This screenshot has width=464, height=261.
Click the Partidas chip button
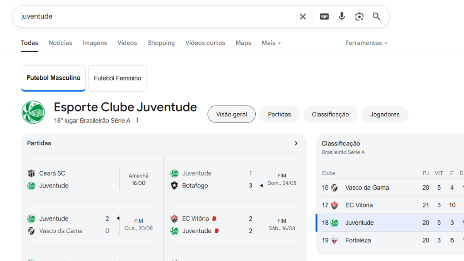click(279, 114)
